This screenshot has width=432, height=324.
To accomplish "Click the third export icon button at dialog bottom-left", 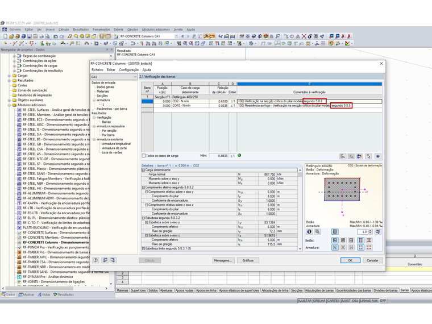I will 113,260.
